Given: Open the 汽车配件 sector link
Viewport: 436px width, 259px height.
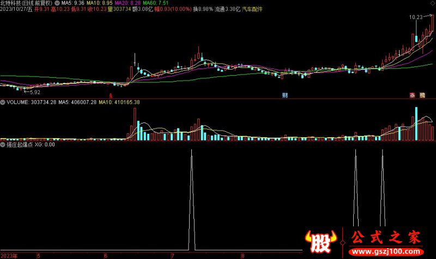Looking at the screenshot, I should tap(252, 9).
